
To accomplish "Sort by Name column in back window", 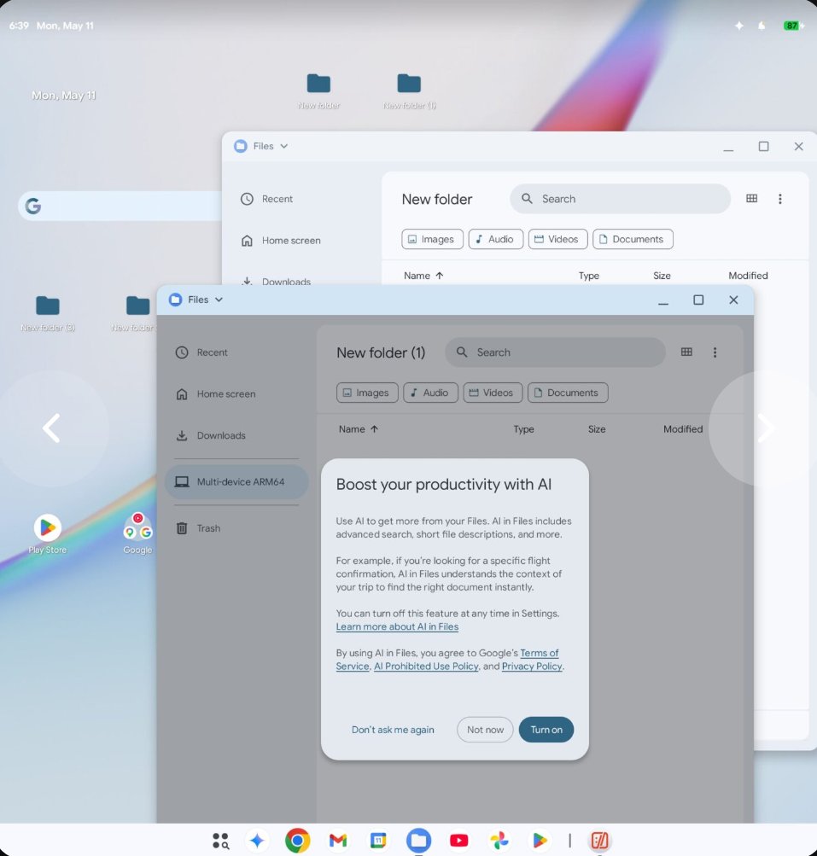I will coord(423,276).
